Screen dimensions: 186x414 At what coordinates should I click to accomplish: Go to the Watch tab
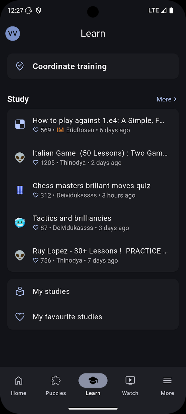pos(130,385)
